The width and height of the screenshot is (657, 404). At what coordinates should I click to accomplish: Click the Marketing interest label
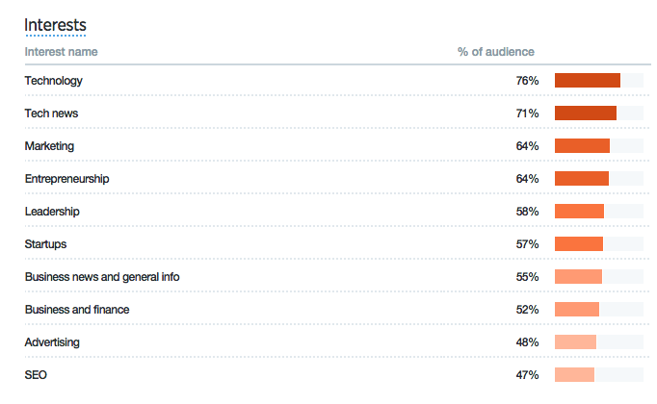[49, 146]
